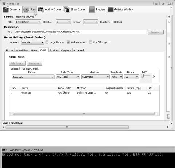Open the Container MP4 File dropdown
The image size is (175, 168).
point(32,42)
